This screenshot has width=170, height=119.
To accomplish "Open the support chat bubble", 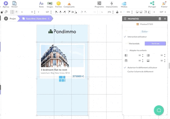I will click(159, 110).
